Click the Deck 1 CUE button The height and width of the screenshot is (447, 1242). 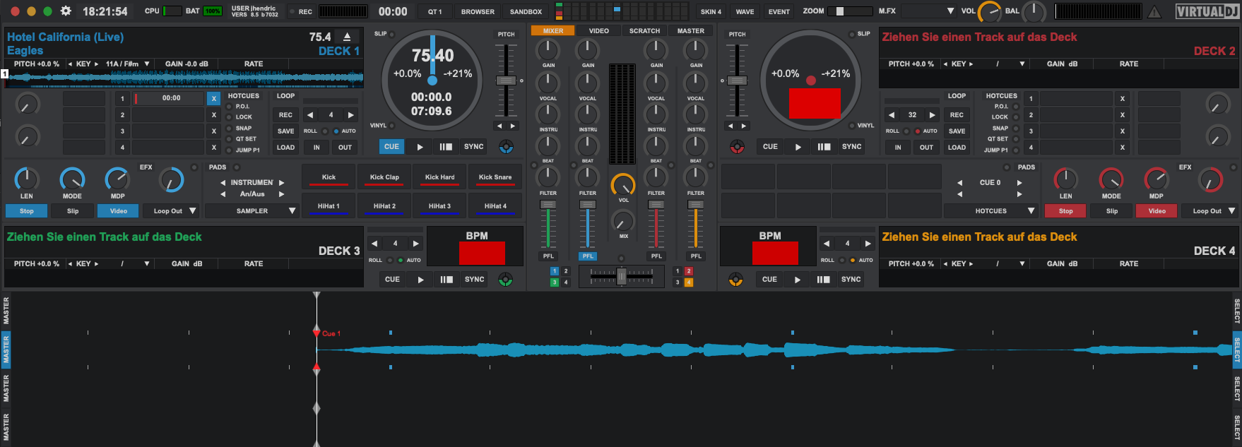[392, 147]
